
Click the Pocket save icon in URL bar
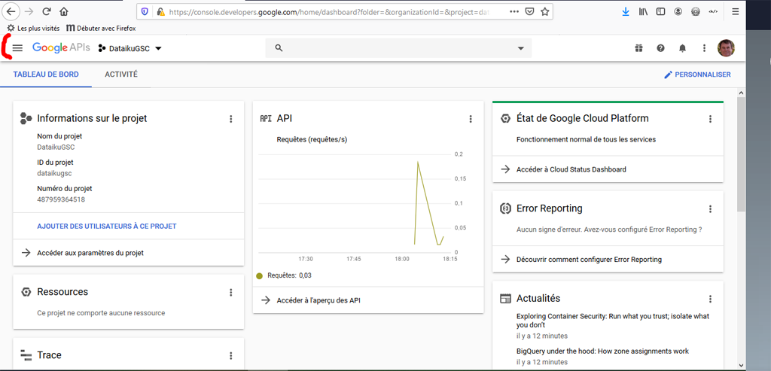click(x=529, y=11)
